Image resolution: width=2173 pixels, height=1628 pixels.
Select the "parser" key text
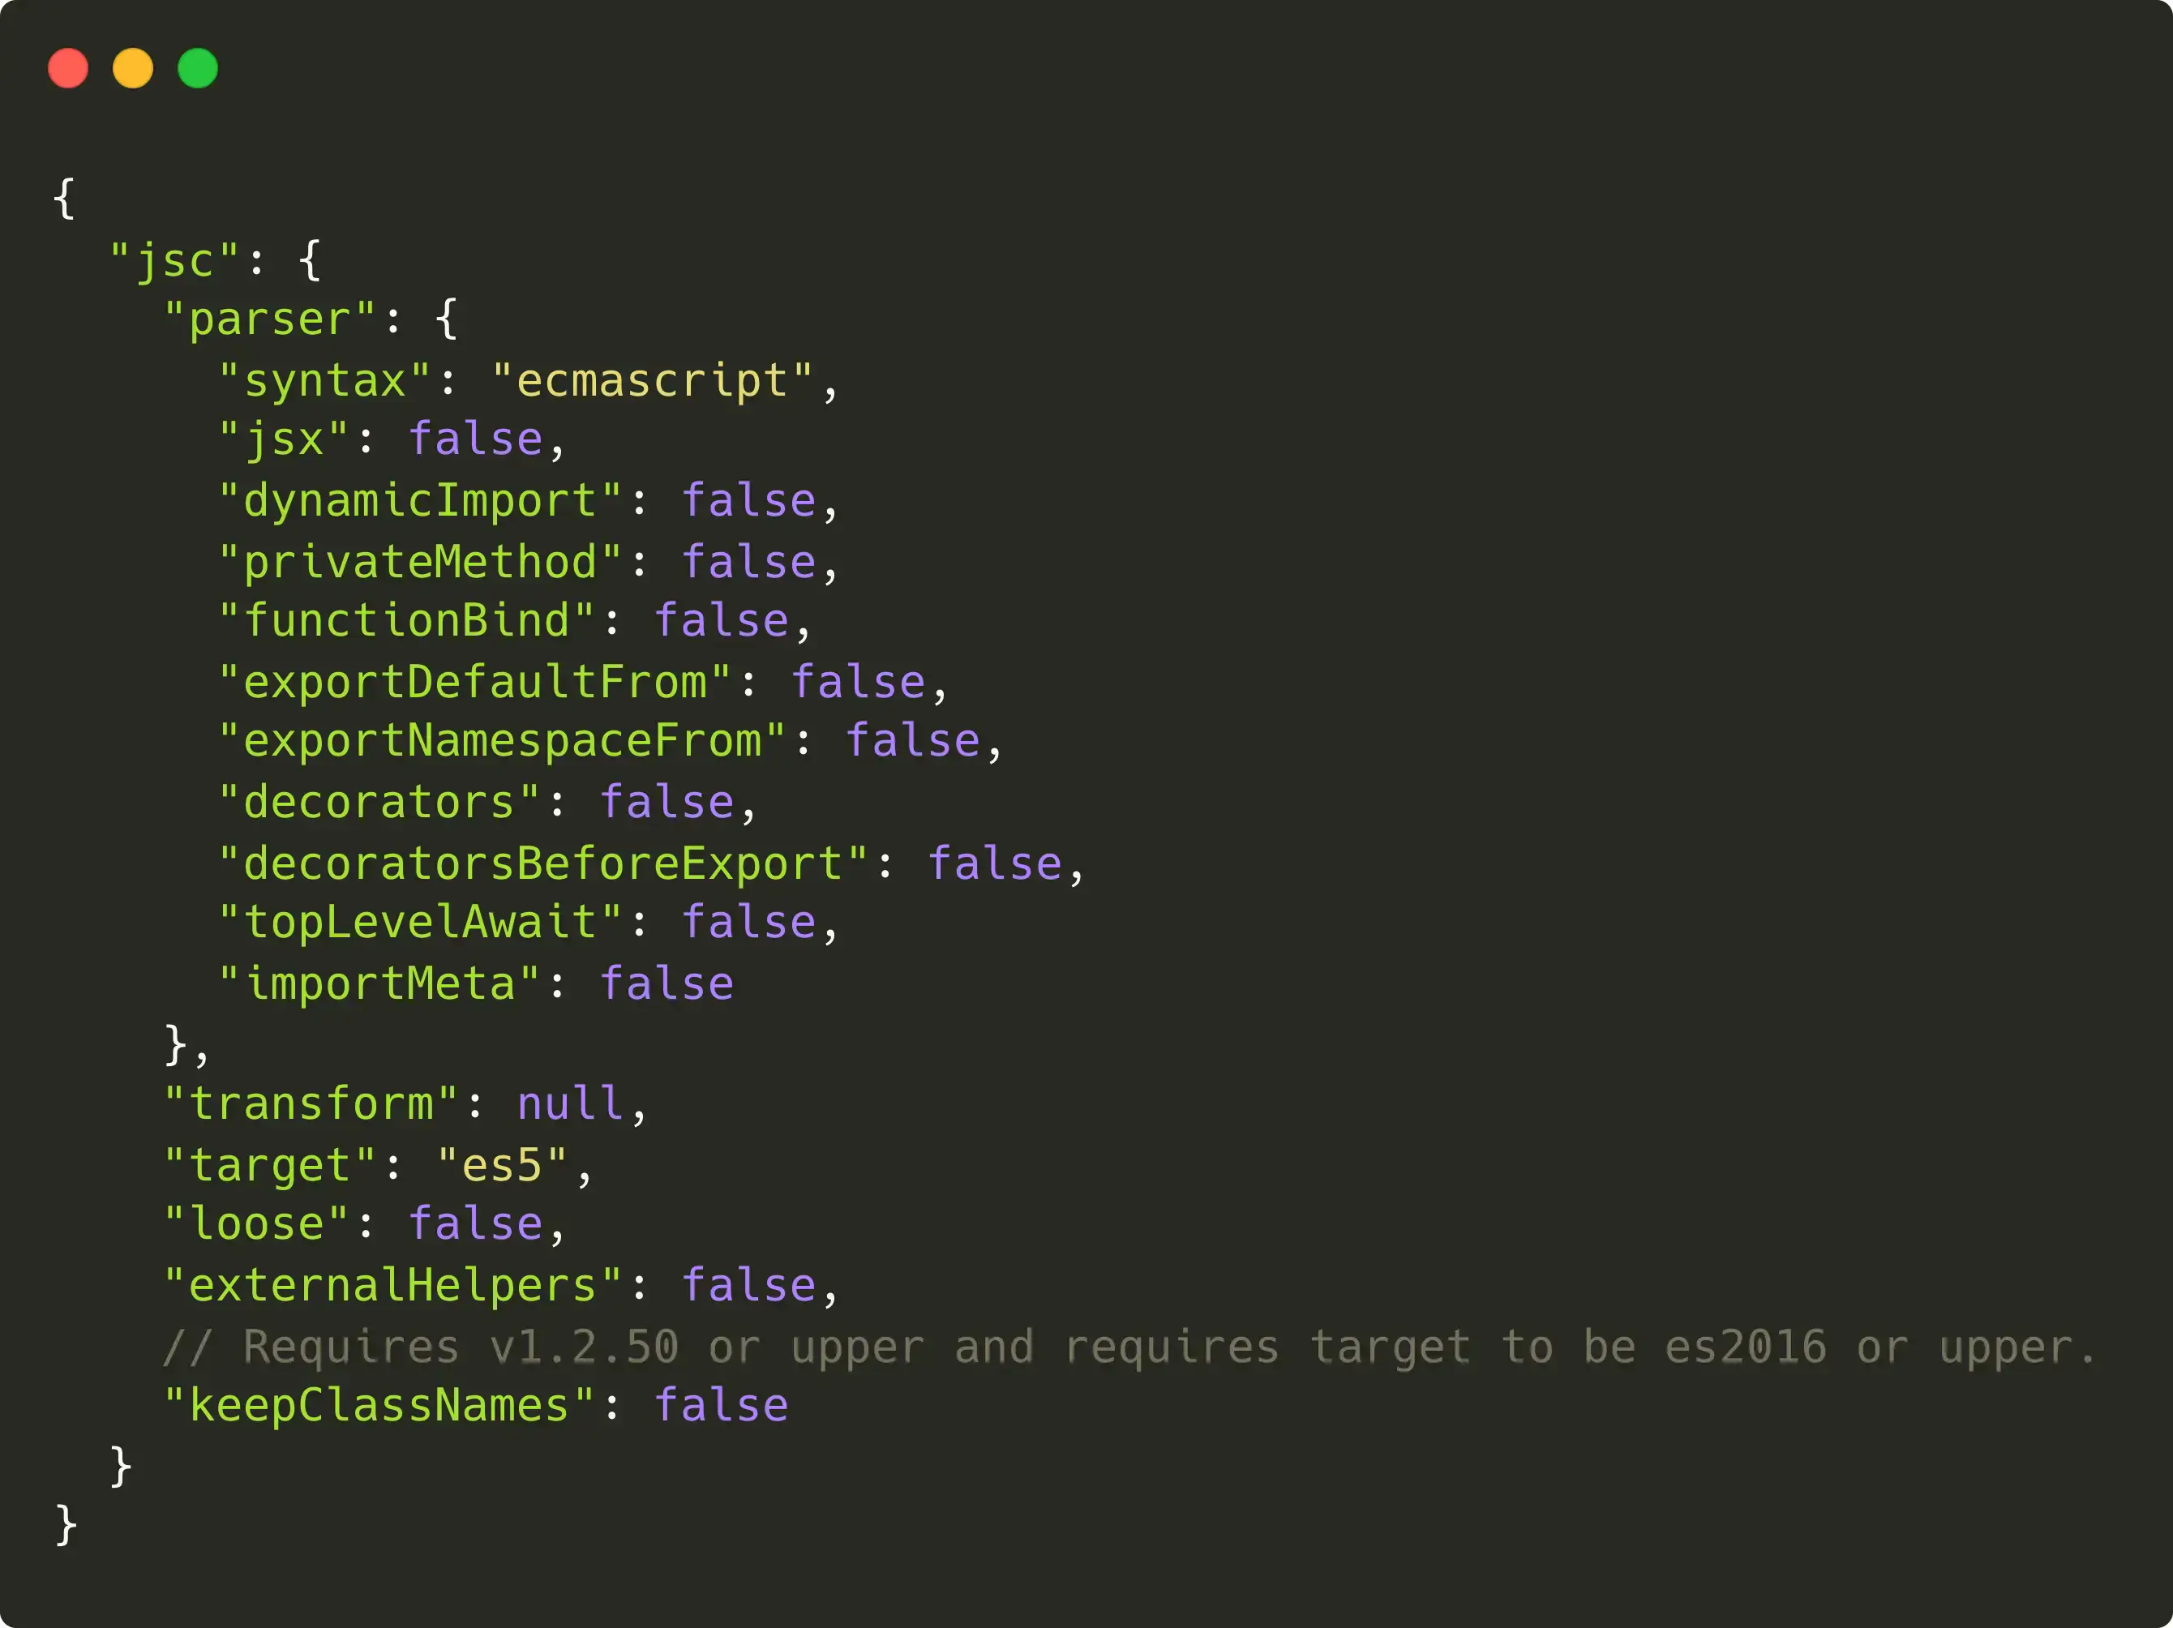269,320
